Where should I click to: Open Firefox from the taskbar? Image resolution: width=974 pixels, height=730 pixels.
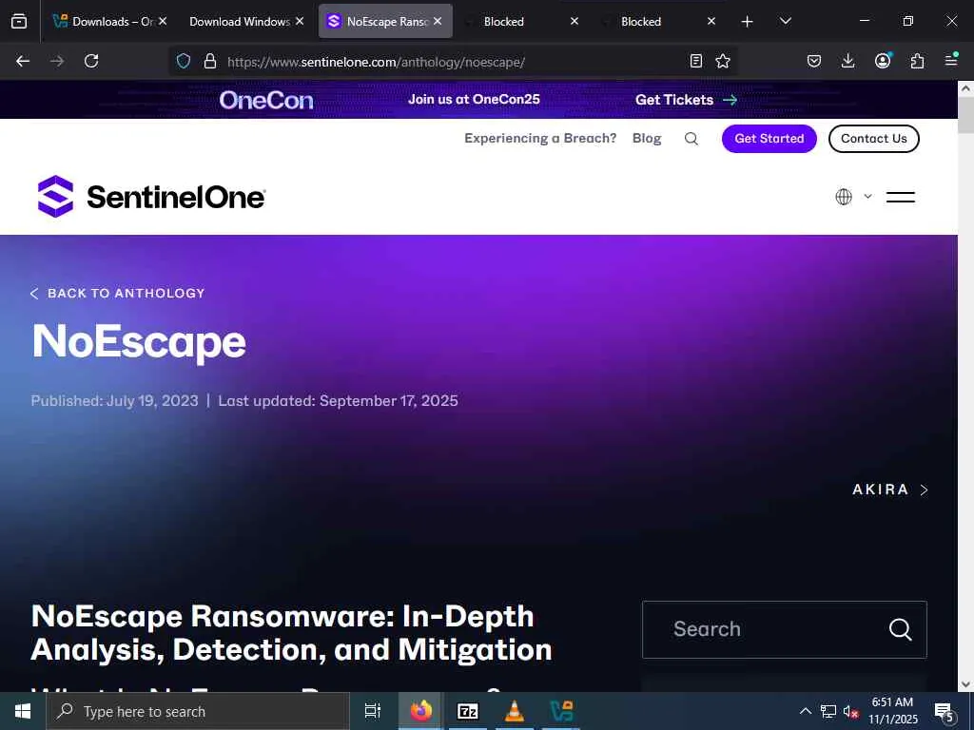click(421, 711)
